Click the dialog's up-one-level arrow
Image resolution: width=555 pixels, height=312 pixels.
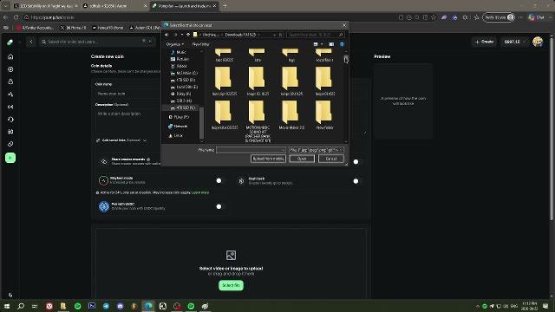pyautogui.click(x=188, y=35)
